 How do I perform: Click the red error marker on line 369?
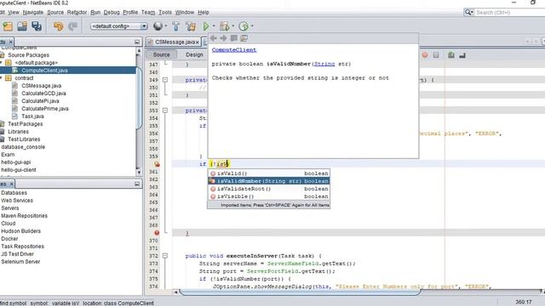157,233
